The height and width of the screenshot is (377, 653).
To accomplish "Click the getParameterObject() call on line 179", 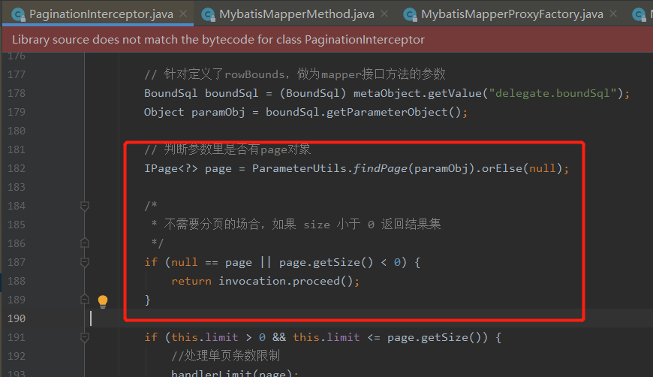I will tap(393, 112).
